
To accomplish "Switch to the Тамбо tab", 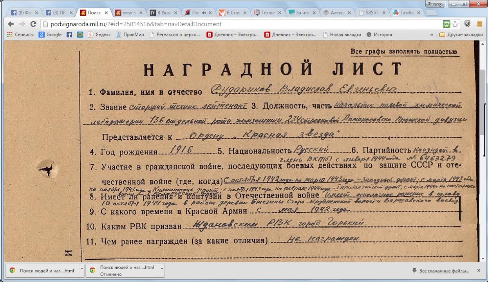I will (407, 13).
